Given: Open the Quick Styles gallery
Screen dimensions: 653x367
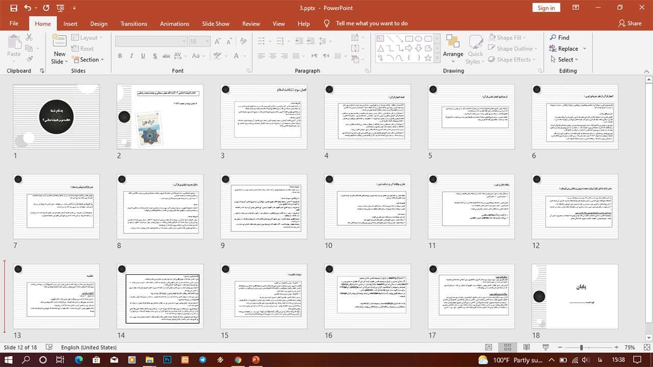Looking at the screenshot, I should click(475, 49).
